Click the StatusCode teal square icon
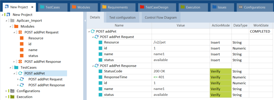 click(100, 71)
